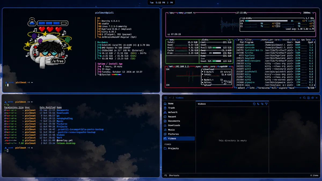Click the disks box title in btop
The image size is (322, 181).
pyautogui.click(x=205, y=39)
